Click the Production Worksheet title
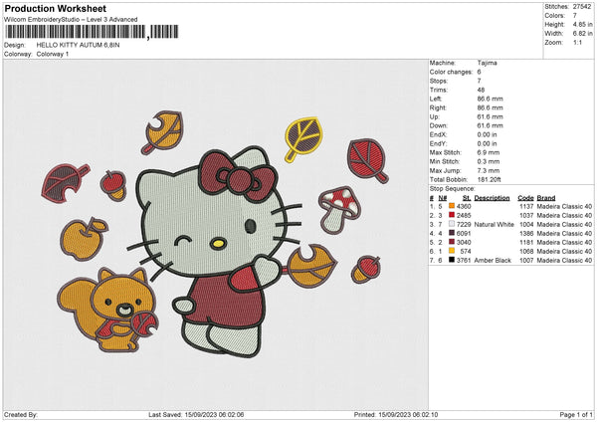This screenshot has height=422, width=597. 55,8
